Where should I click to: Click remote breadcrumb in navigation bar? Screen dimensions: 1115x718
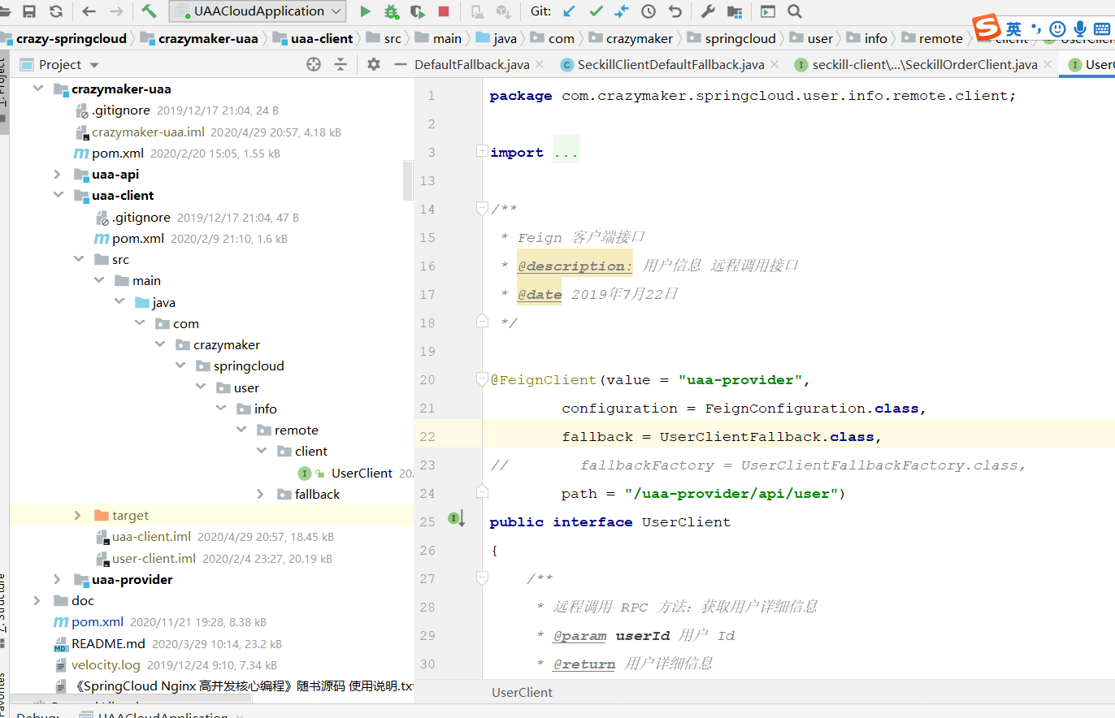(941, 38)
